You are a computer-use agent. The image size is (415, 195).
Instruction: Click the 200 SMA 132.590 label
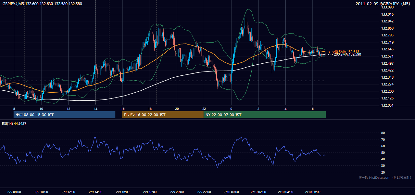pyautogui.click(x=344, y=55)
